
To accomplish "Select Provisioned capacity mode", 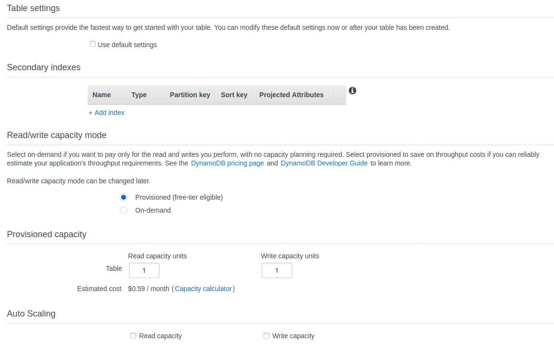I will click(124, 197).
